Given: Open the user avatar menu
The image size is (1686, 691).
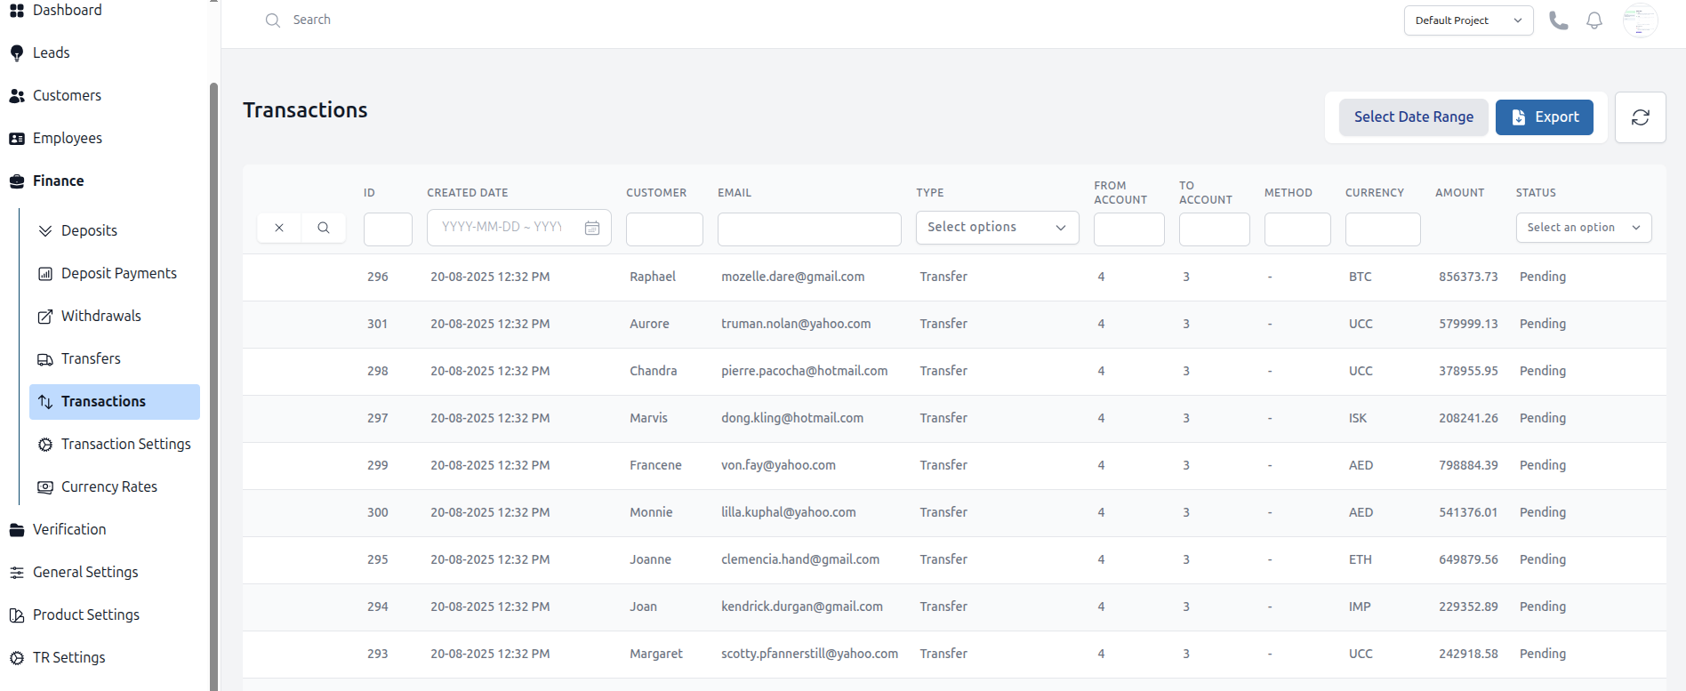Looking at the screenshot, I should [1641, 20].
